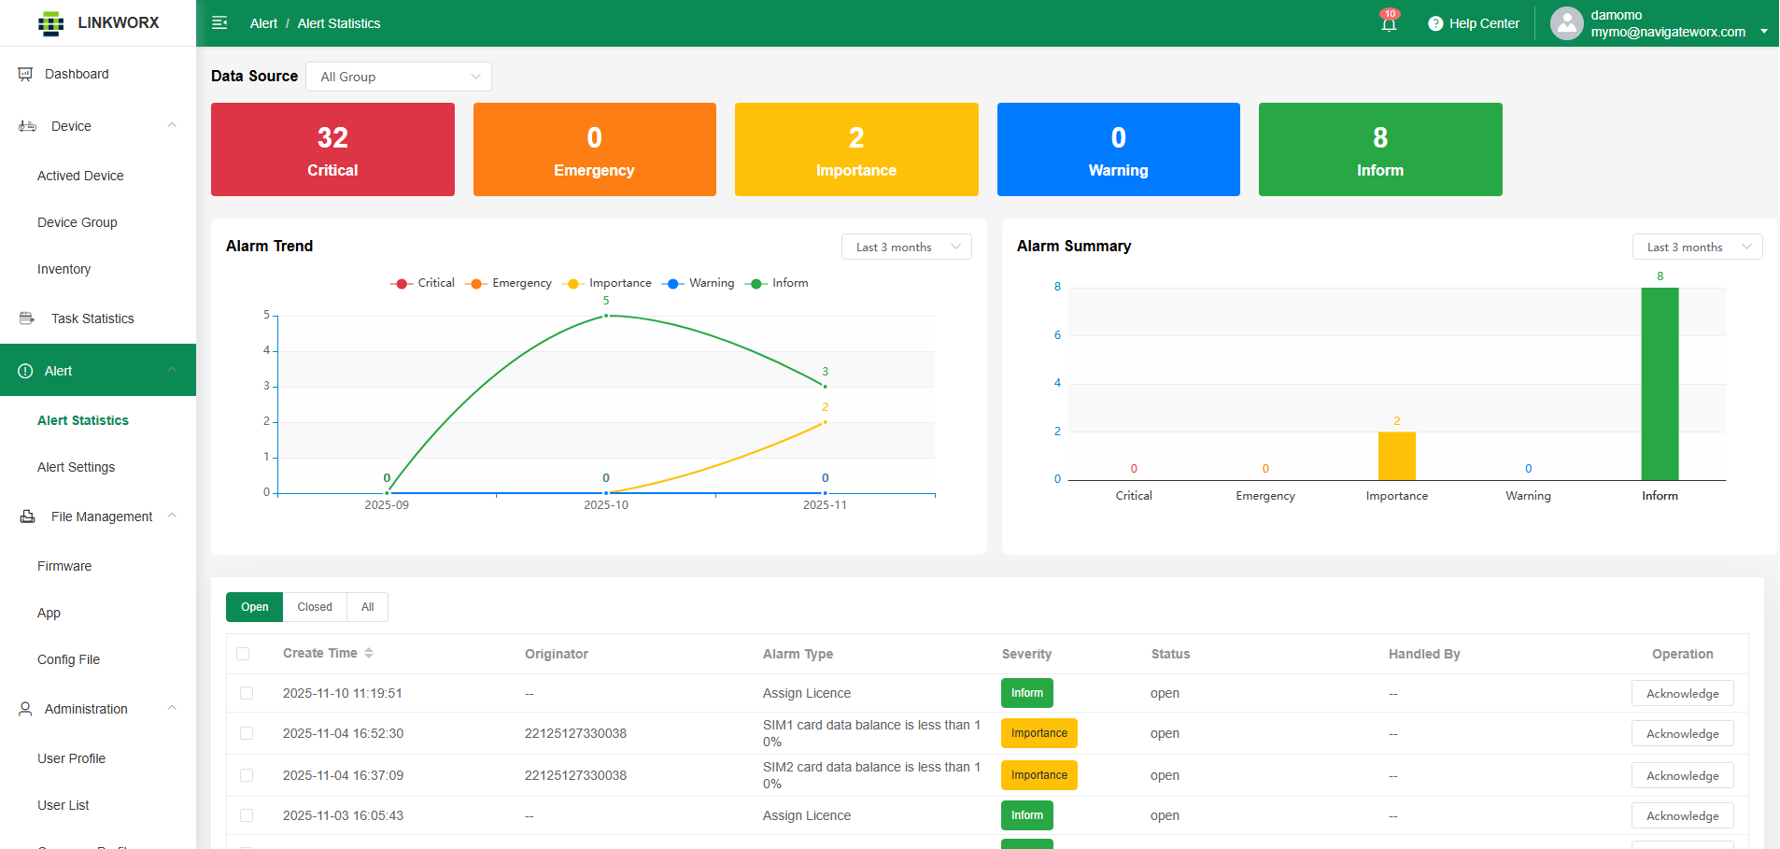Open the Data Source All Group dropdown
1780x849 pixels.
click(x=399, y=76)
